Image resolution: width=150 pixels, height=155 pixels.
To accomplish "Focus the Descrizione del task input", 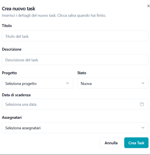I will tap(75, 60).
